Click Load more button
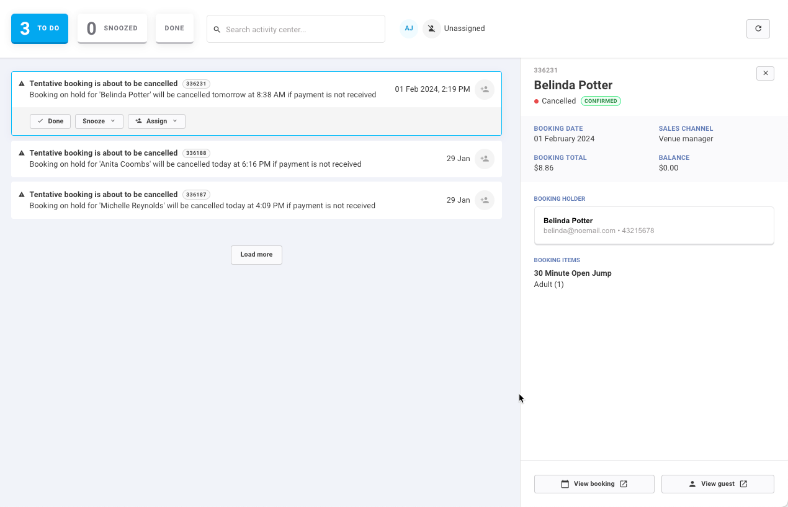This screenshot has height=507, width=788. (256, 255)
